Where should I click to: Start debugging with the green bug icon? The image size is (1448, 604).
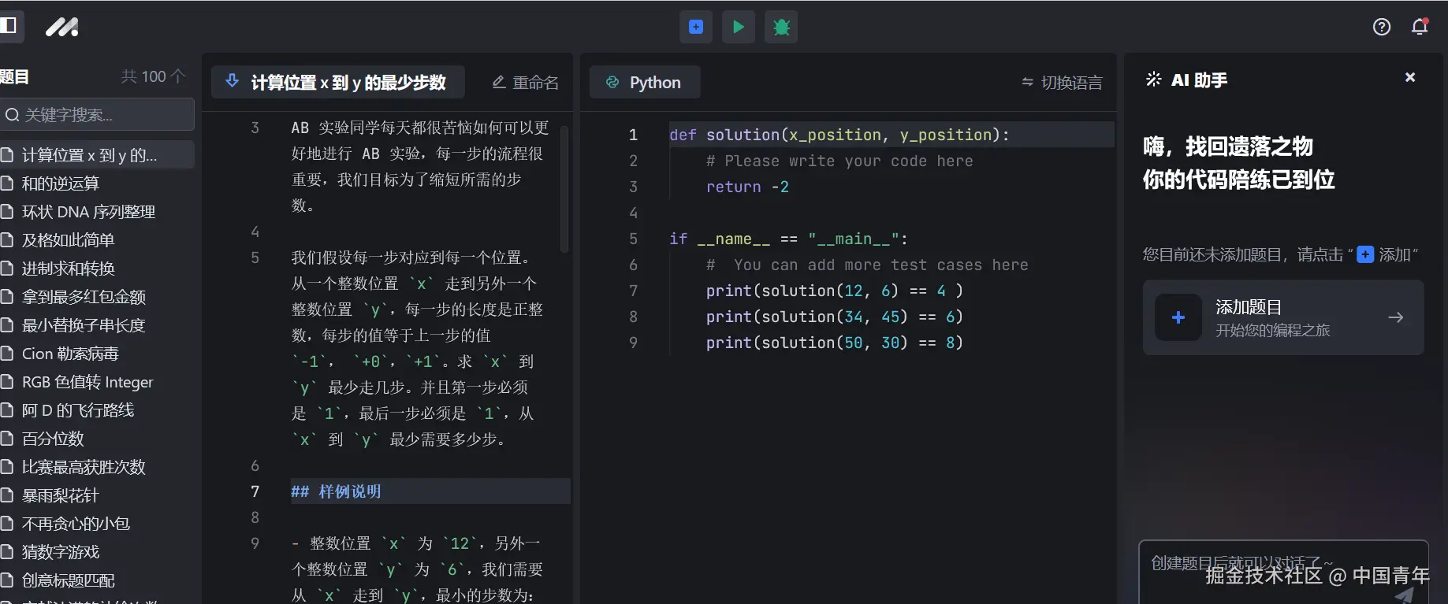pos(781,28)
